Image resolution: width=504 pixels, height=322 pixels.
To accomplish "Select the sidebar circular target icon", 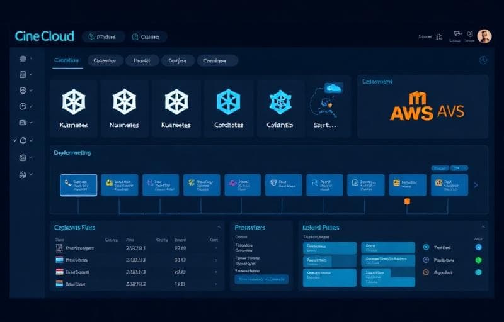I will [x=23, y=91].
